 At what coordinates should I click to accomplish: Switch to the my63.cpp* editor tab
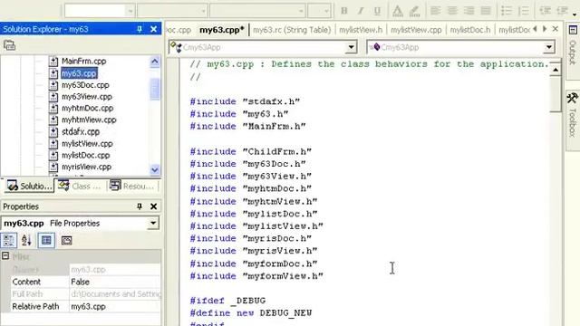(x=222, y=30)
